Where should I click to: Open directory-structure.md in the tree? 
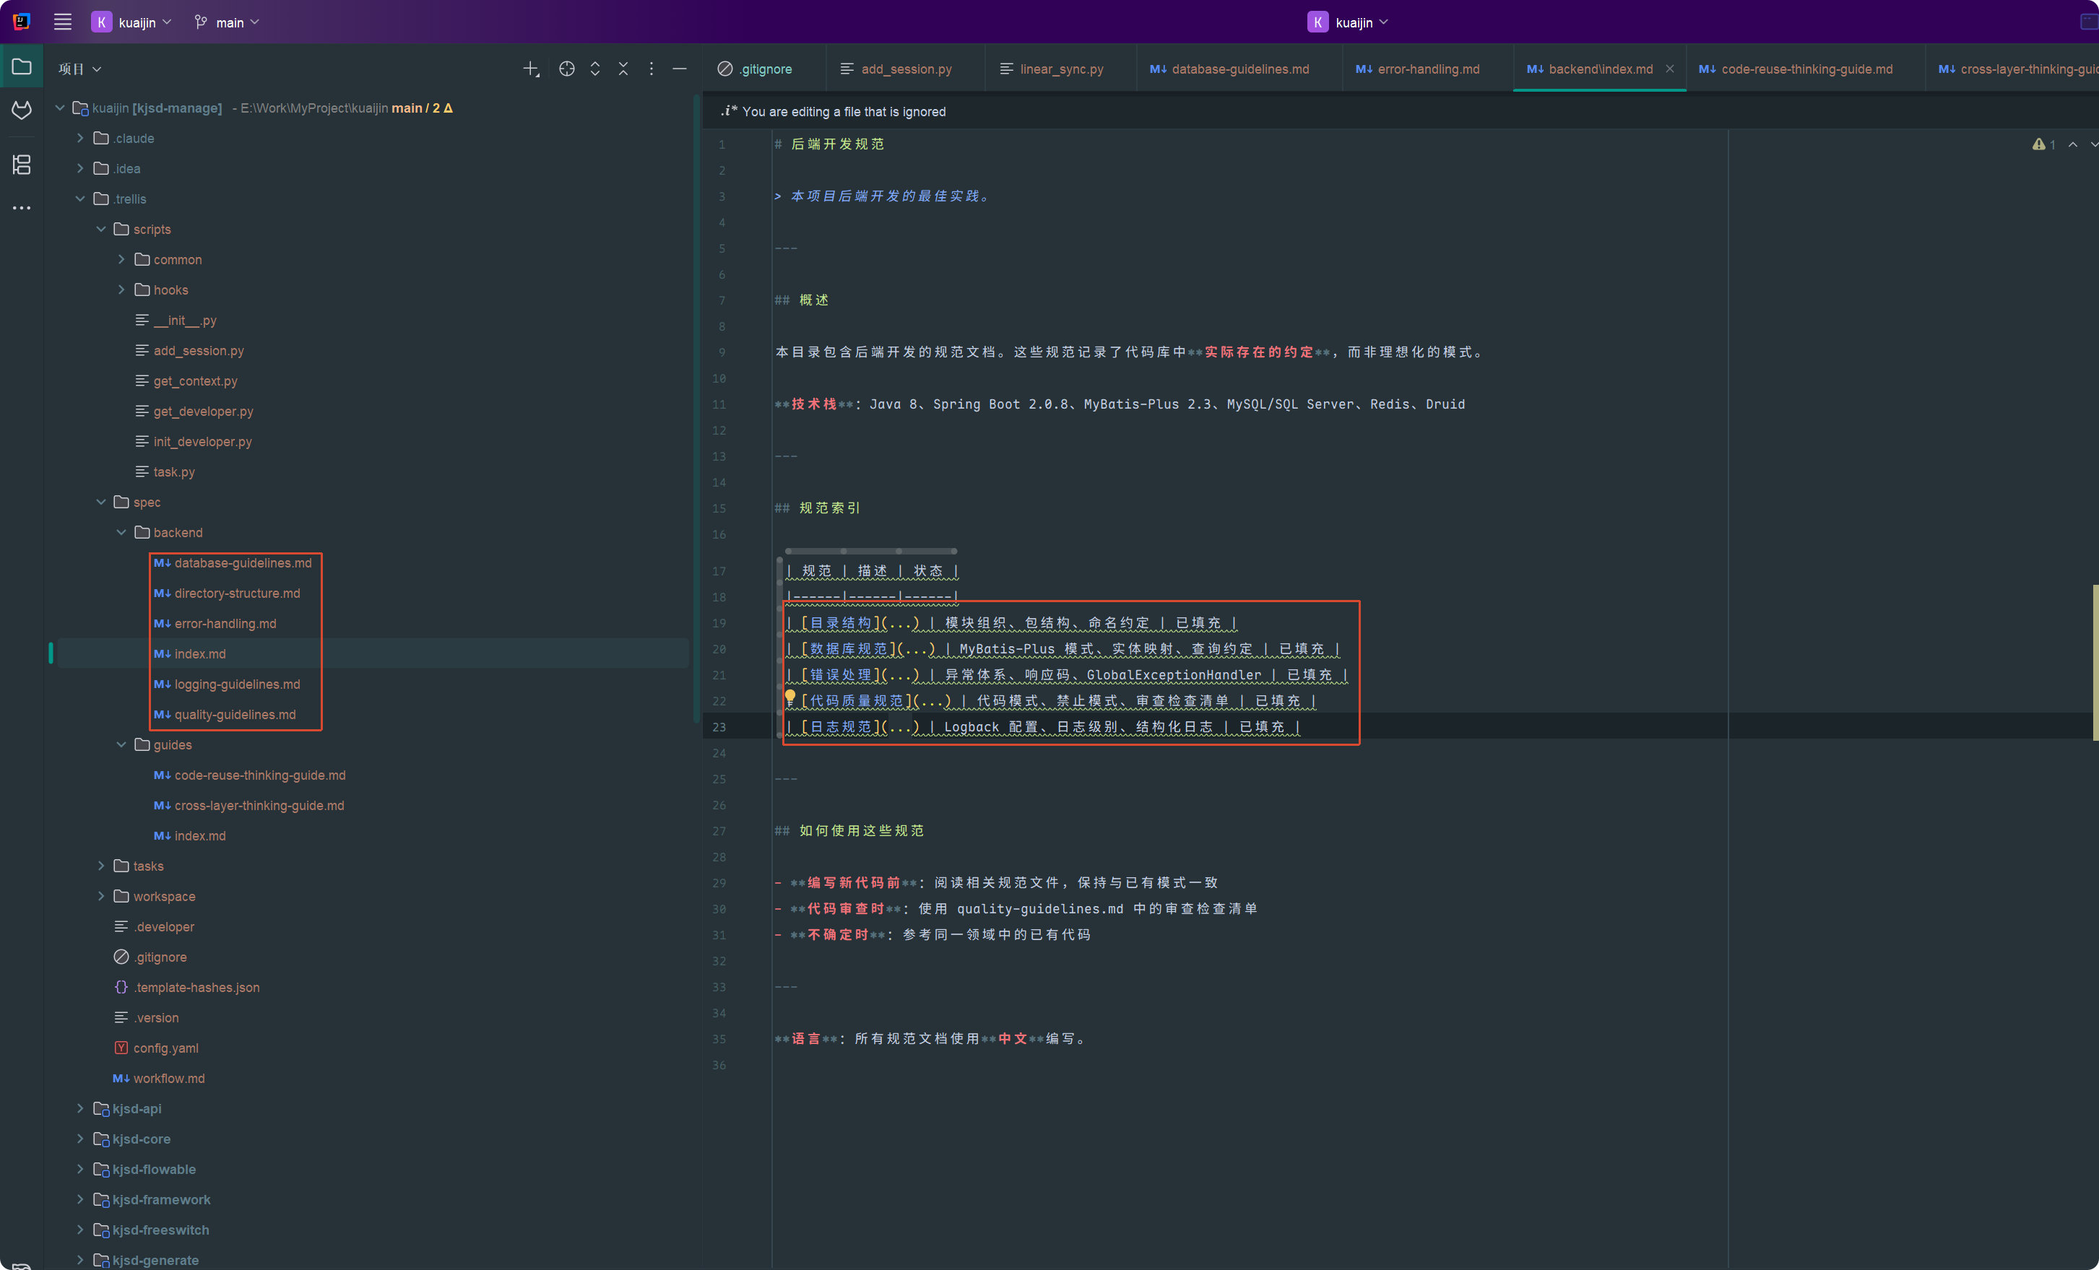pyautogui.click(x=237, y=593)
